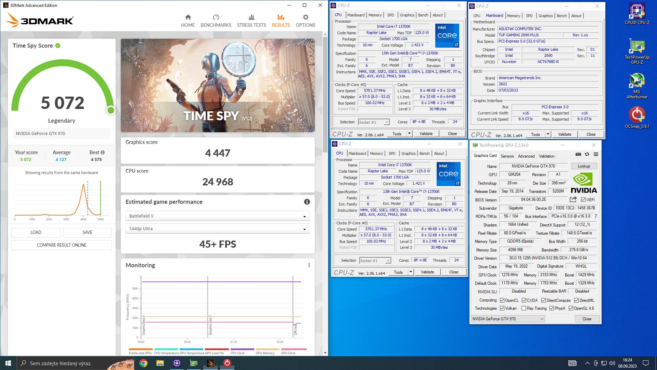Switch to Memory tab in upper-left CPU-Z
Screen dimensions: 657x370
tap(375, 15)
